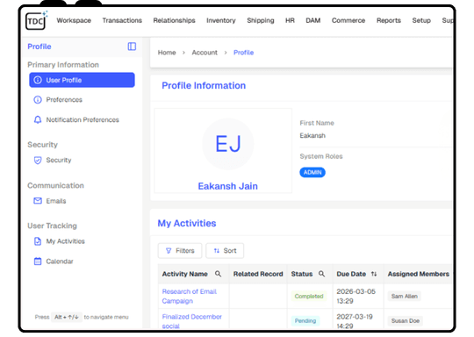474x337 pixels.
Task: Click the Security shield icon
Action: coord(38,161)
